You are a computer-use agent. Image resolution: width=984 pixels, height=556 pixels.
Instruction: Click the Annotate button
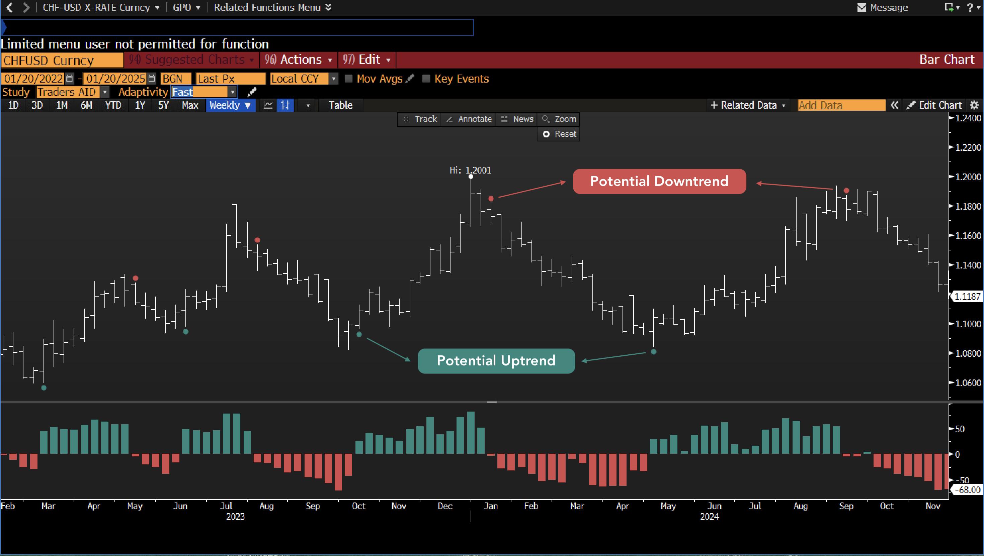[469, 119]
